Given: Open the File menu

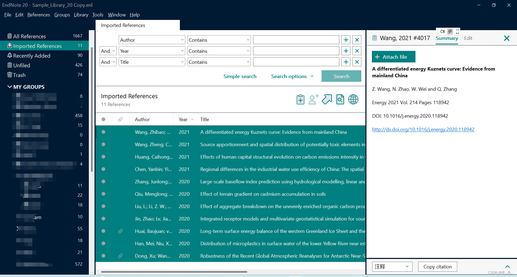Looking at the screenshot, I should coord(8,15).
